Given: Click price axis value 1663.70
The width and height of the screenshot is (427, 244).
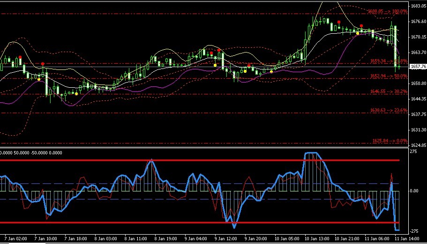Looking at the screenshot, I should click(419, 53).
